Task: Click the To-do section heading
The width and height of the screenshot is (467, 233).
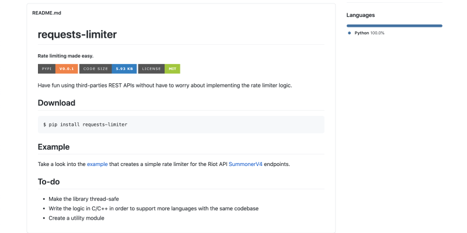Action: 48,182
